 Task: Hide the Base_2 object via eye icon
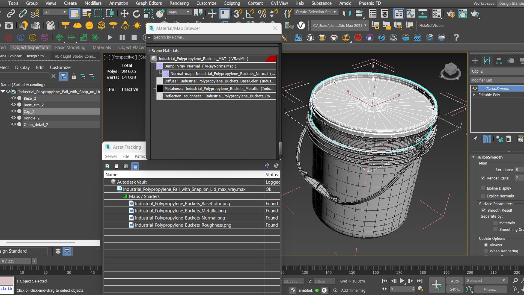[x=13, y=98]
